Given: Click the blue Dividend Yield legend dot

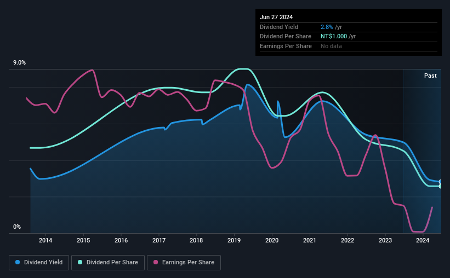Looking at the screenshot, I should click(x=18, y=262).
